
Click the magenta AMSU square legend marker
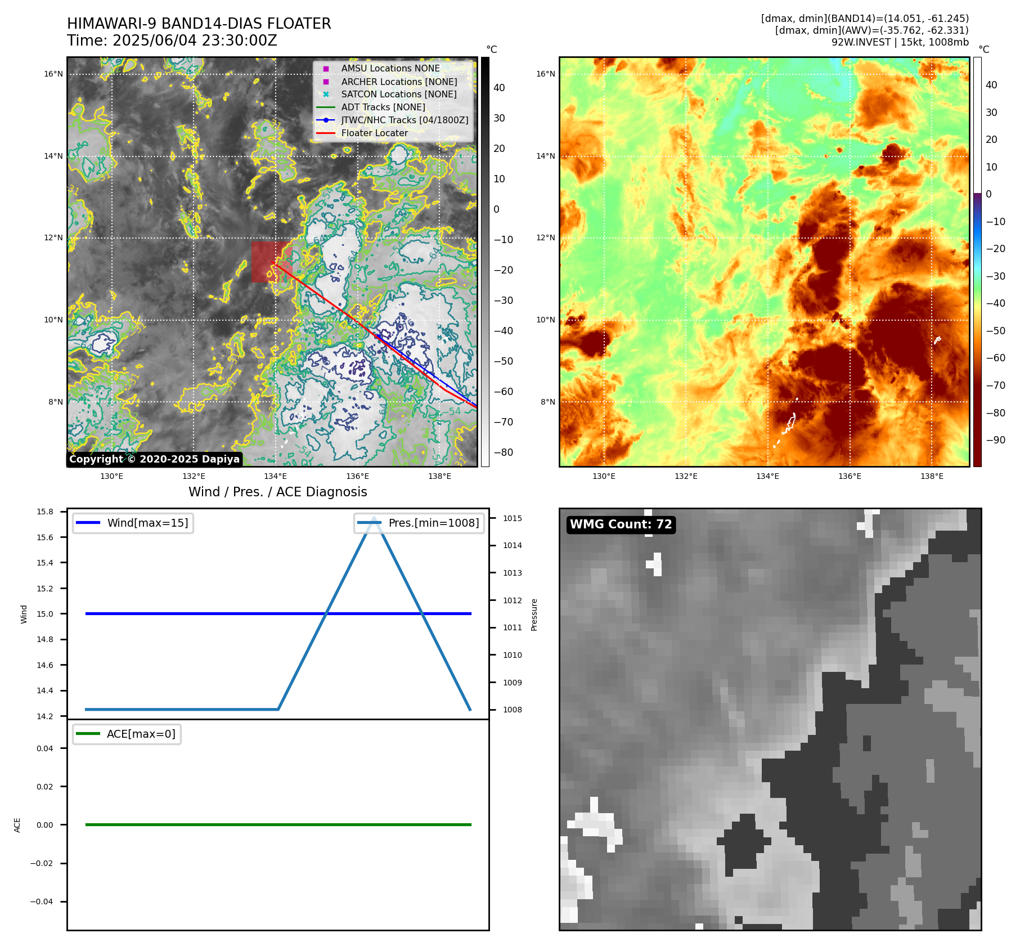coord(326,69)
